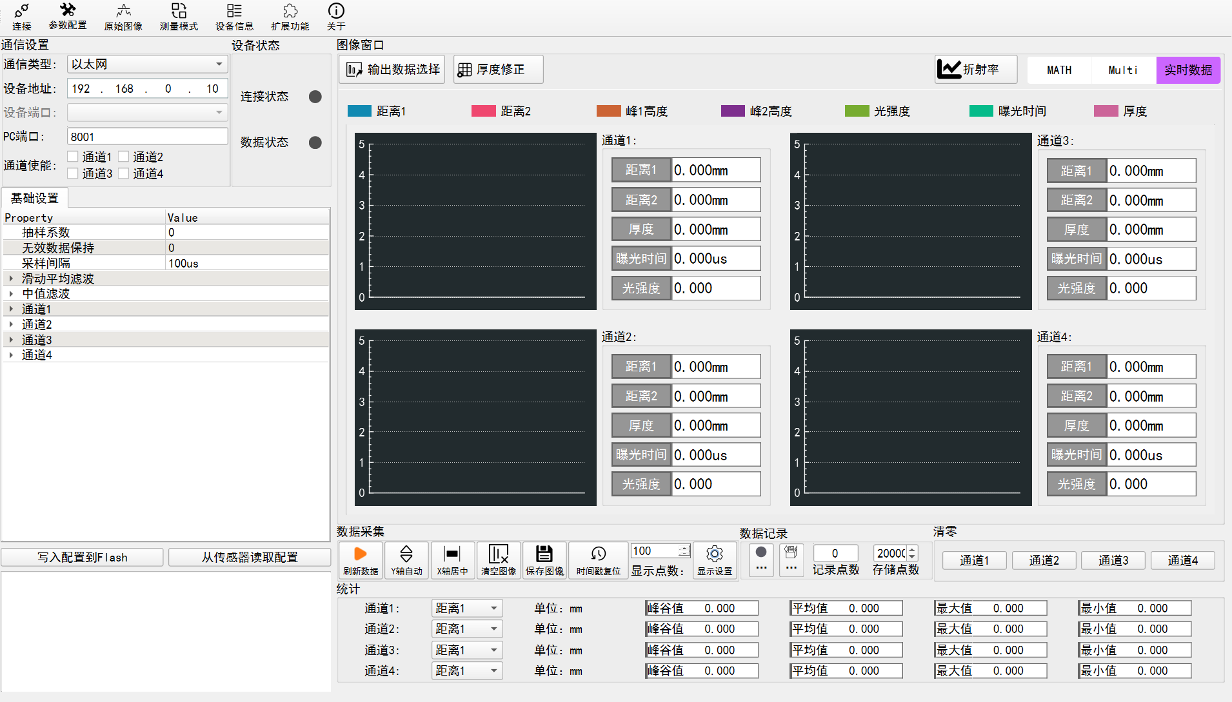This screenshot has height=702, width=1232.
Task: Open the 通道1 statistics 距离1 dropdown
Action: pos(466,609)
